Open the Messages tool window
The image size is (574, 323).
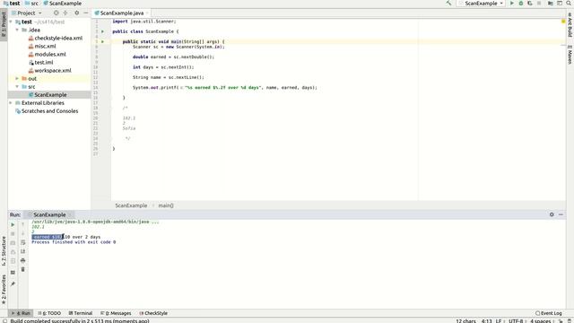pyautogui.click(x=116, y=313)
